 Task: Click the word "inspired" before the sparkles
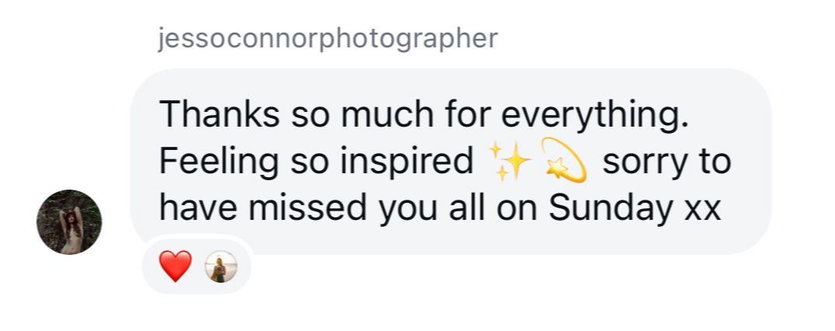407,162
